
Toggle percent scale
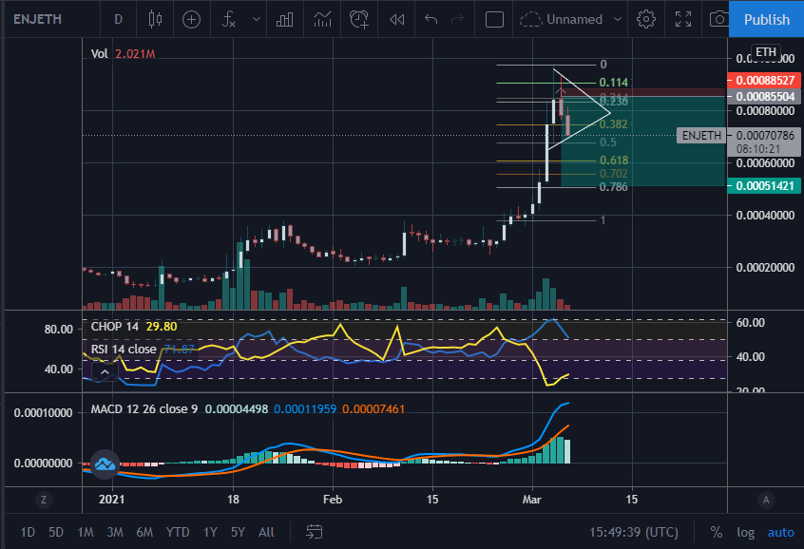coord(717,532)
